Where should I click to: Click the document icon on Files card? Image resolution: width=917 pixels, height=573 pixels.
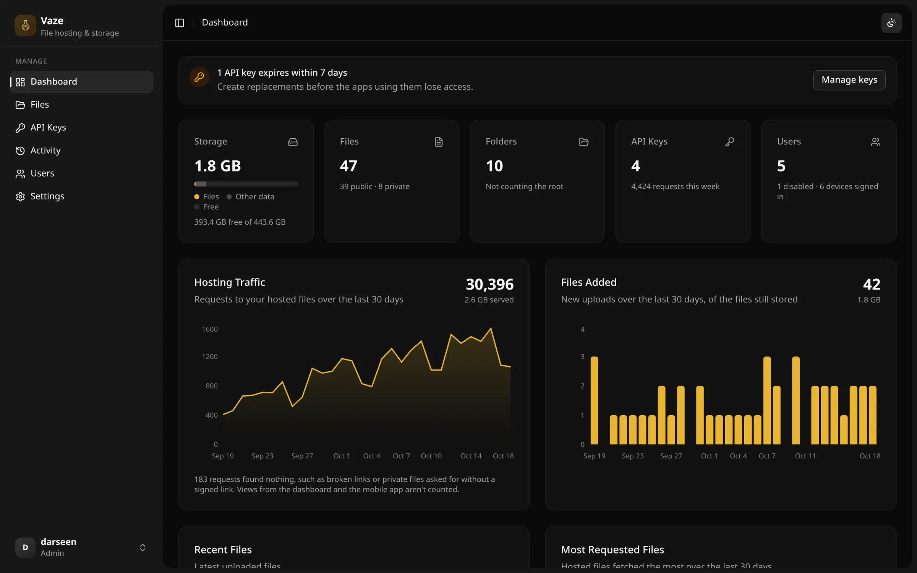[x=438, y=142]
